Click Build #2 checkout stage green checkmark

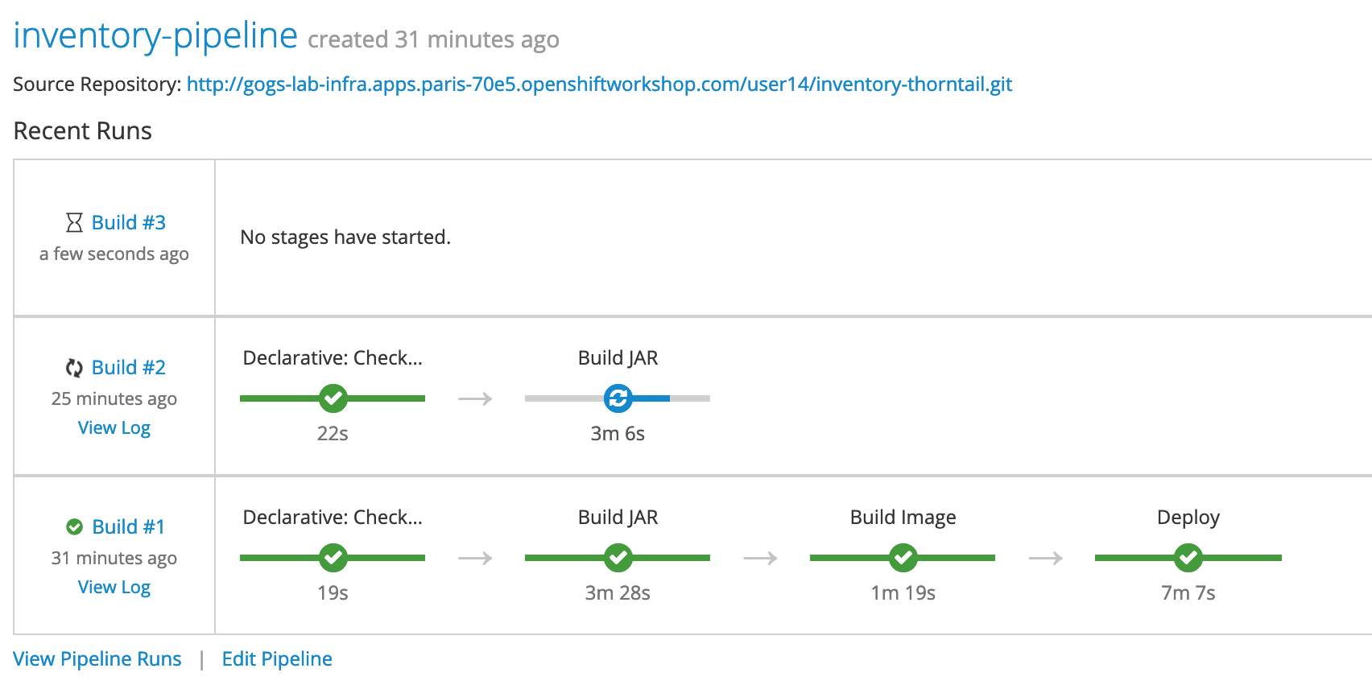coord(333,398)
